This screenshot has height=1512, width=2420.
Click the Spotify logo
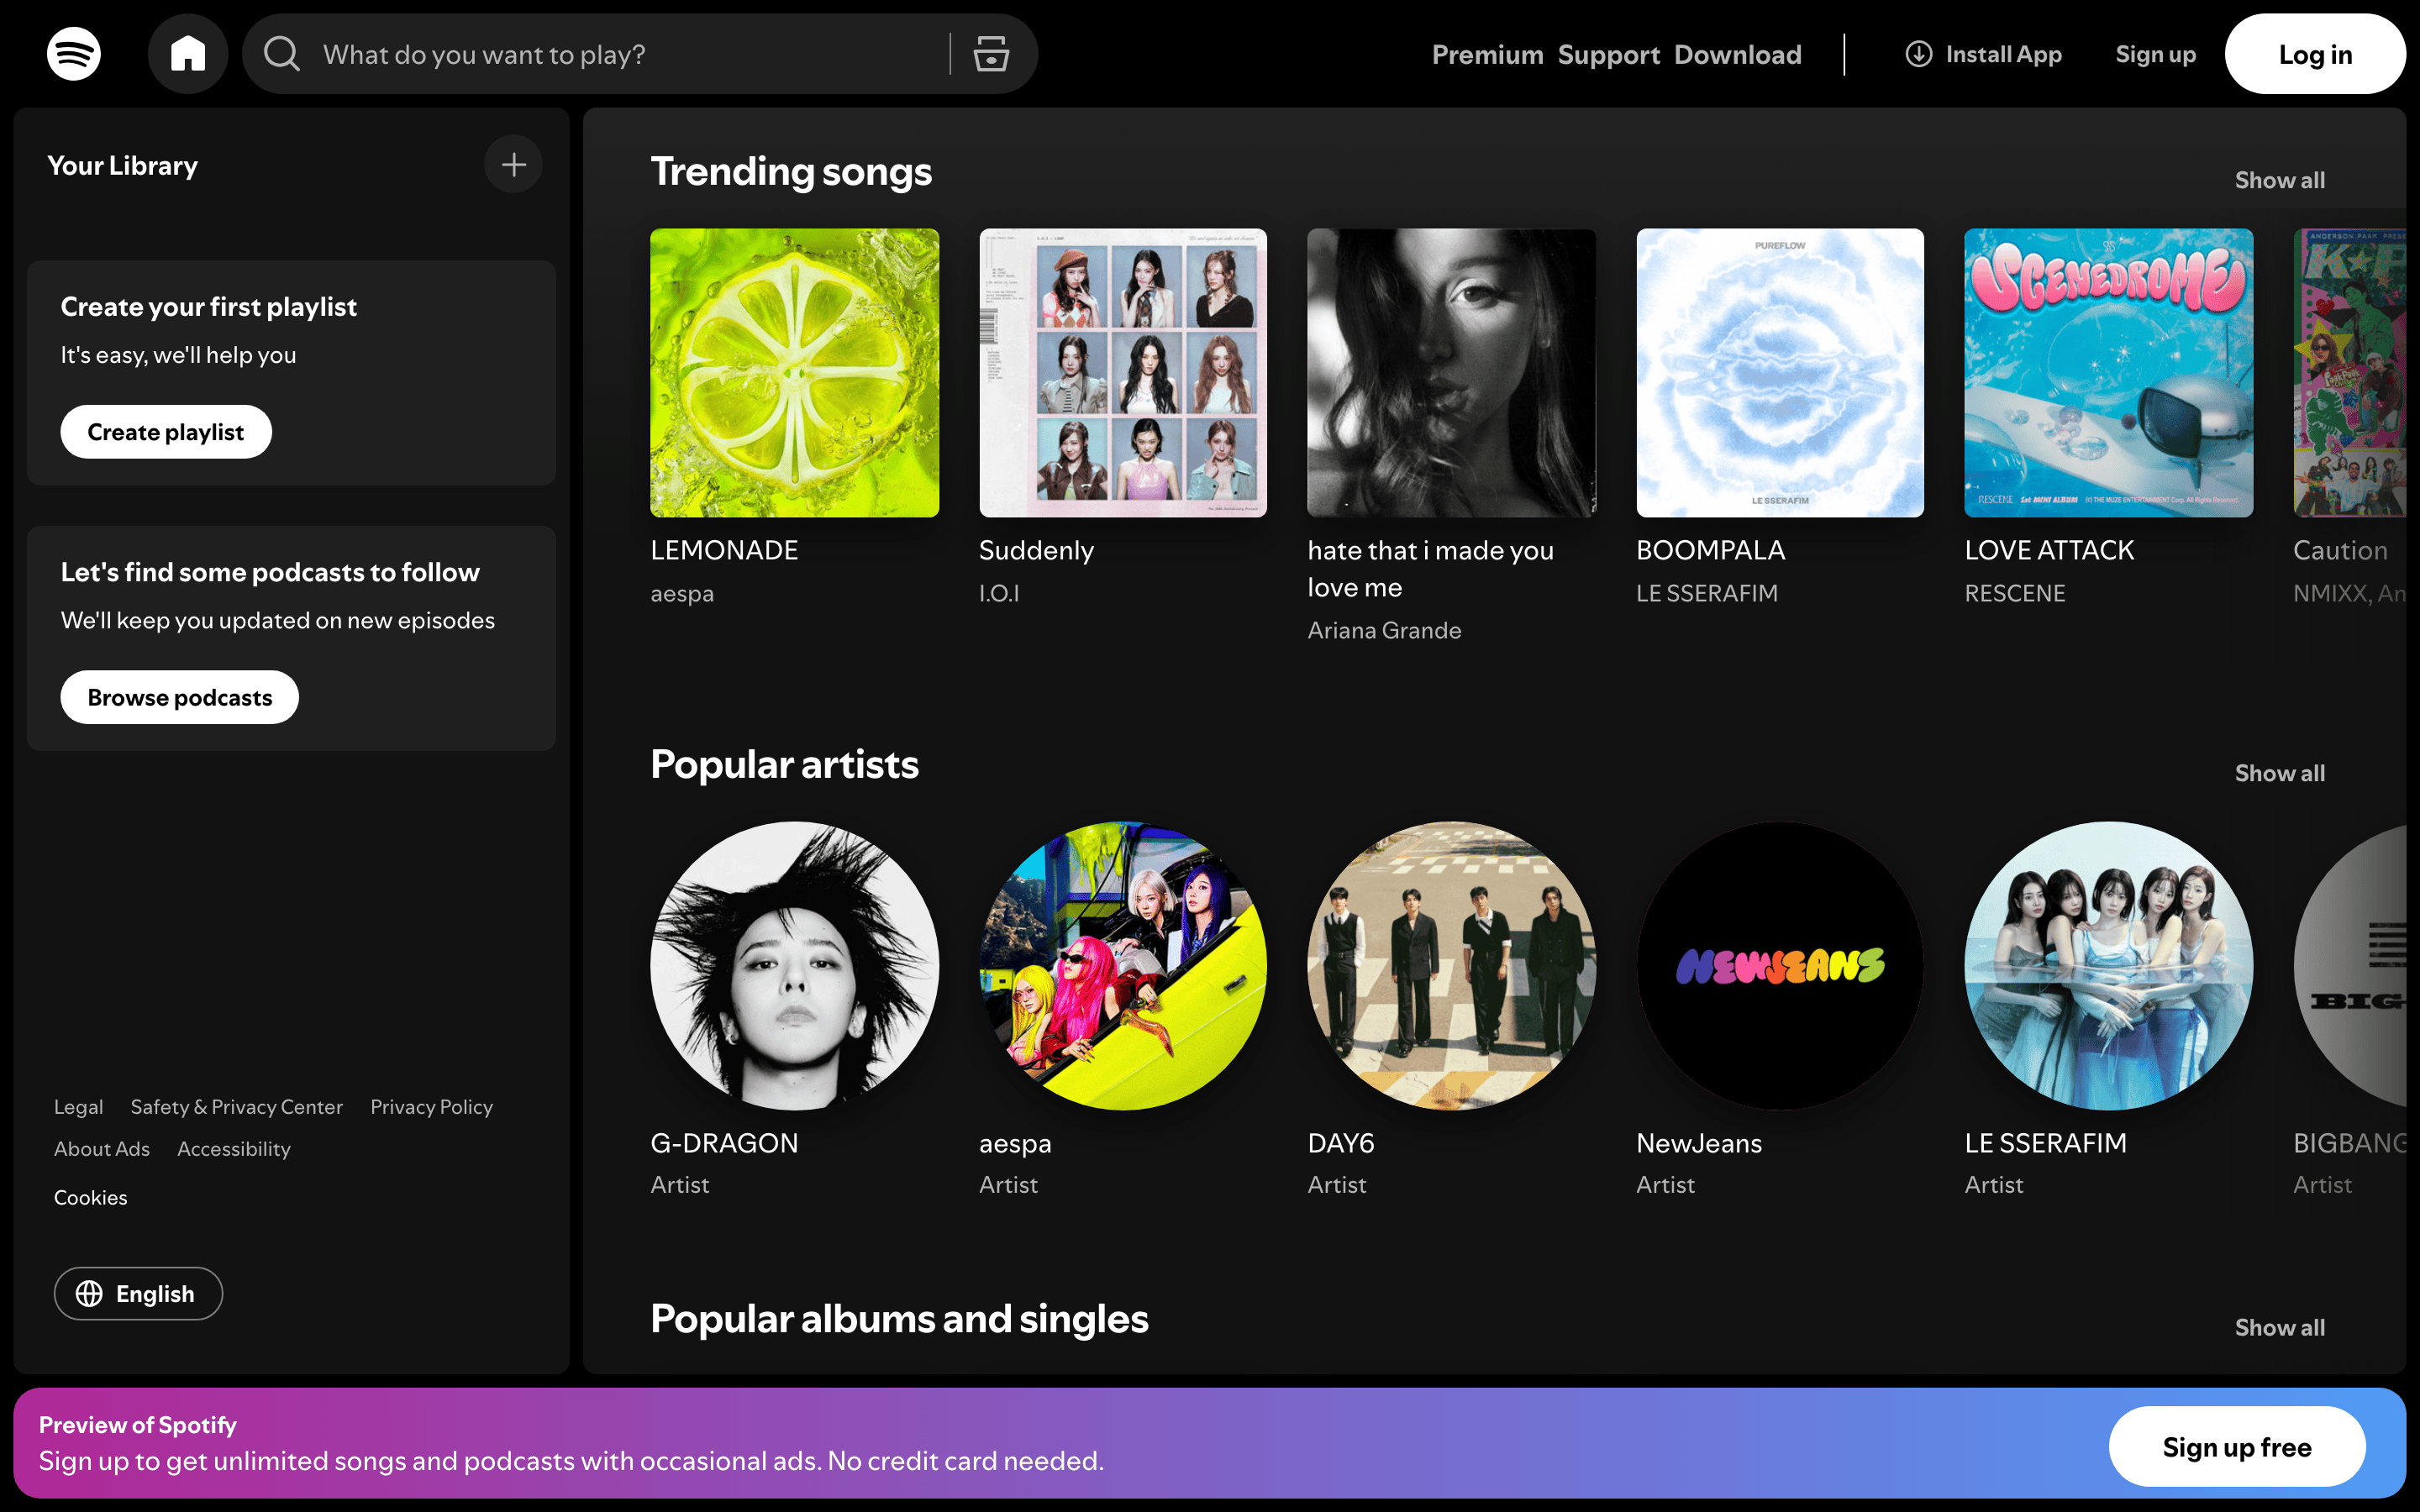[74, 54]
